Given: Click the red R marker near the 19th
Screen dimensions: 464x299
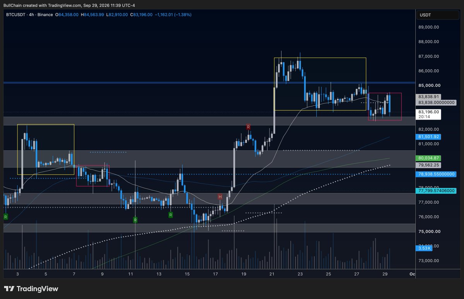Looking at the screenshot, I should pyautogui.click(x=249, y=127).
